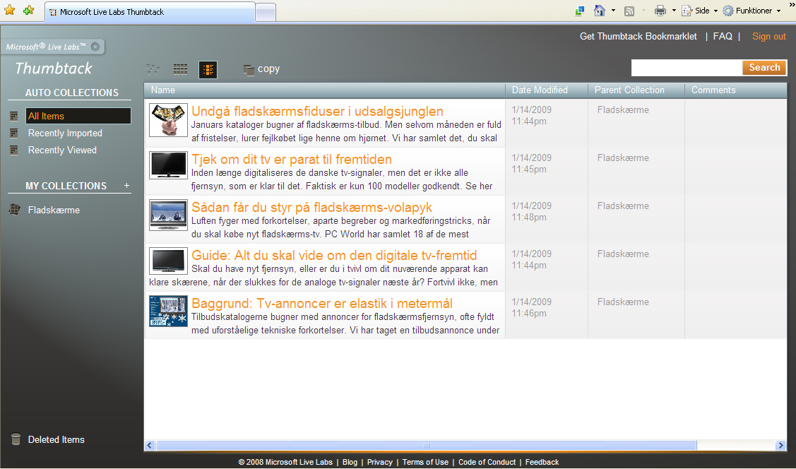This screenshot has width=796, height=469.
Task: Add new collection with plus icon
Action: [x=127, y=186]
